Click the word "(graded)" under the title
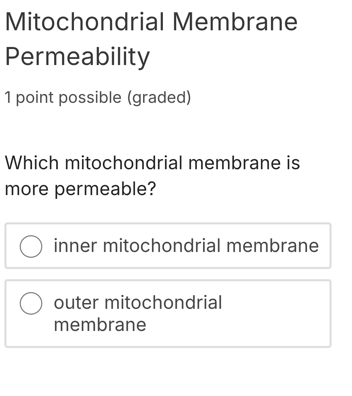Screen dimensions: 352x396 [x=159, y=98]
